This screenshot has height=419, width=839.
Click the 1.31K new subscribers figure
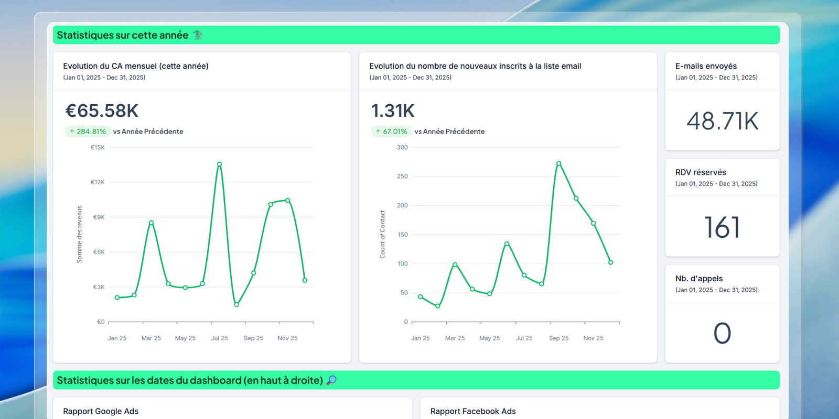point(393,111)
